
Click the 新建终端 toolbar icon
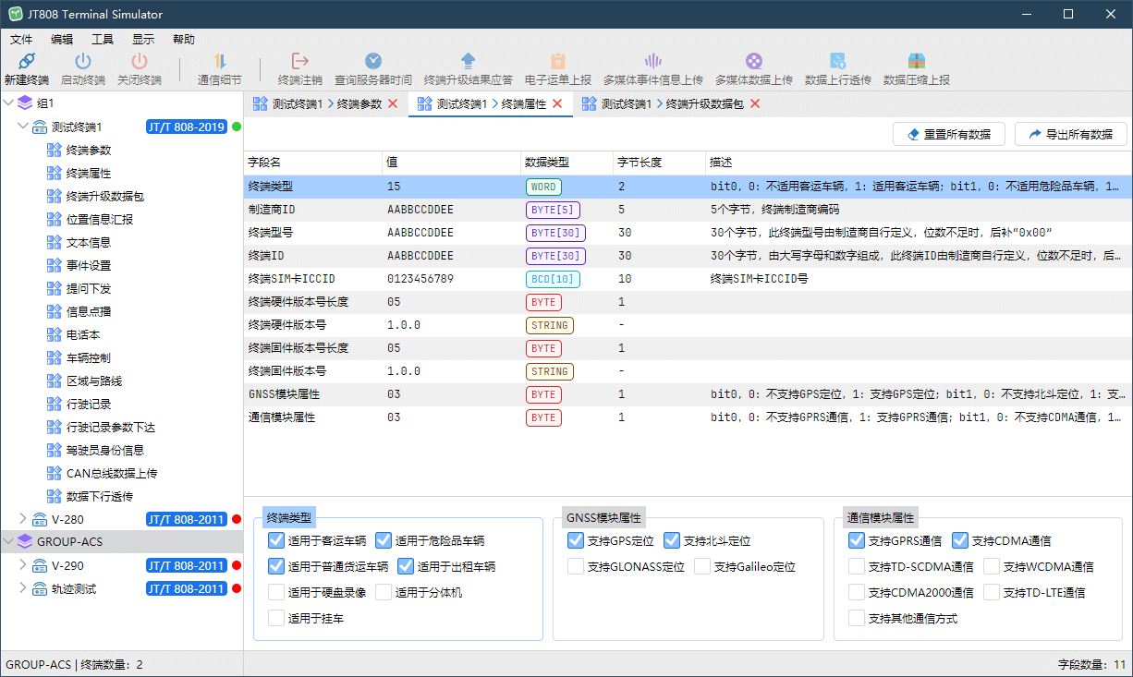pos(27,62)
